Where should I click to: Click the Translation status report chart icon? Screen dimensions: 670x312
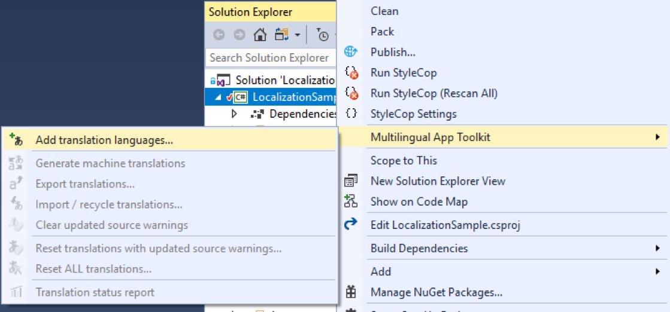(16, 292)
